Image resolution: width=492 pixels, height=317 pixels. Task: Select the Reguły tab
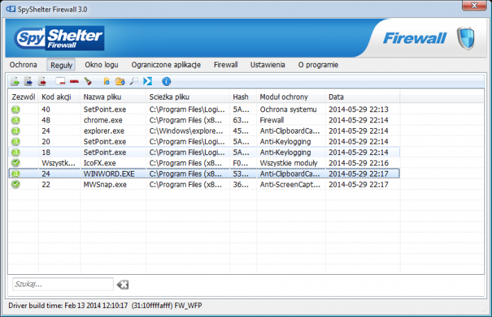click(61, 65)
